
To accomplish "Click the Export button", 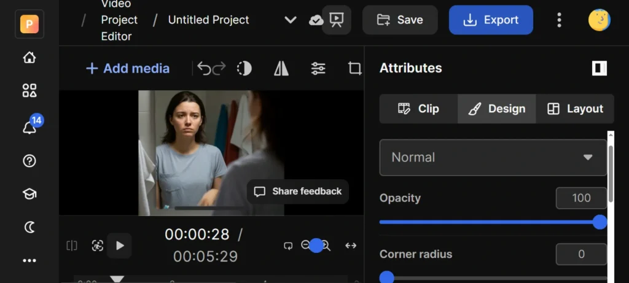I will [491, 20].
